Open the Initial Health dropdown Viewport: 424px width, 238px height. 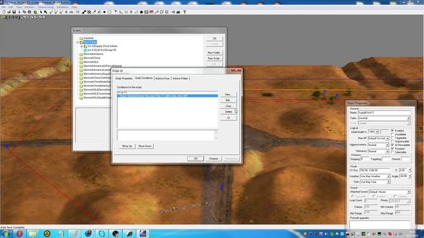(x=377, y=132)
